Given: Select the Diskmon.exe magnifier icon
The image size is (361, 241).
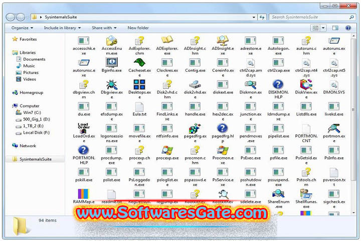Looking at the screenshot, I should click(251, 85).
